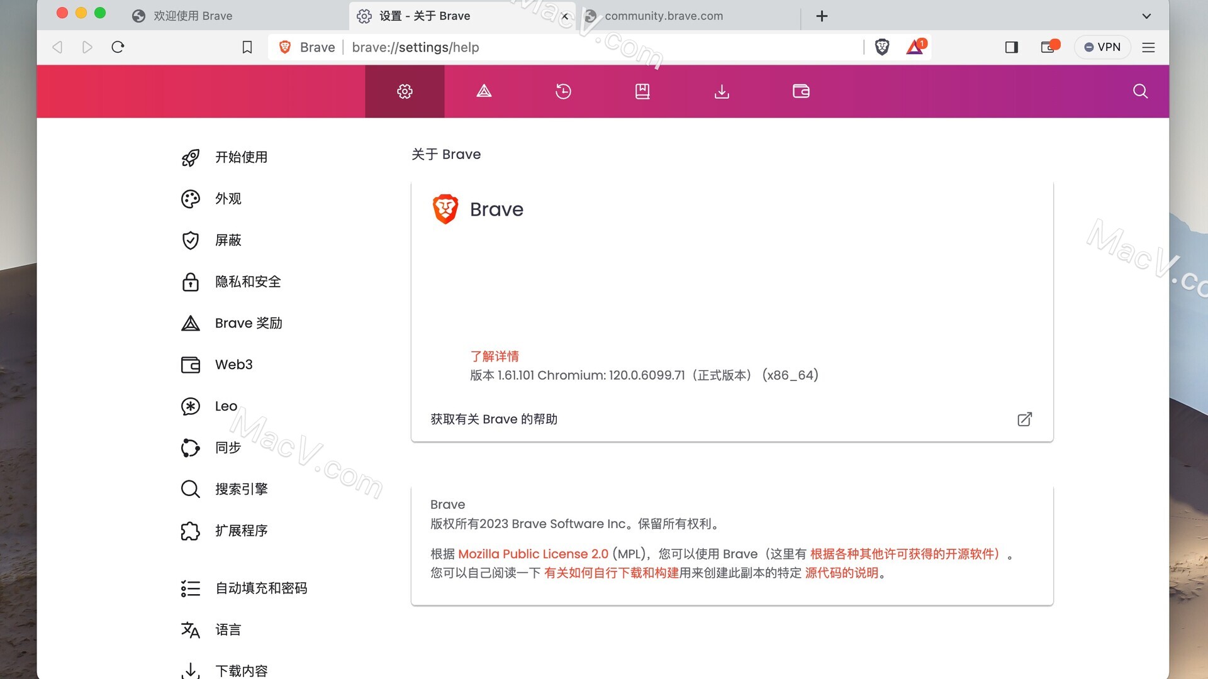
Task: Open 同步 sync settings section
Action: [x=211, y=448]
